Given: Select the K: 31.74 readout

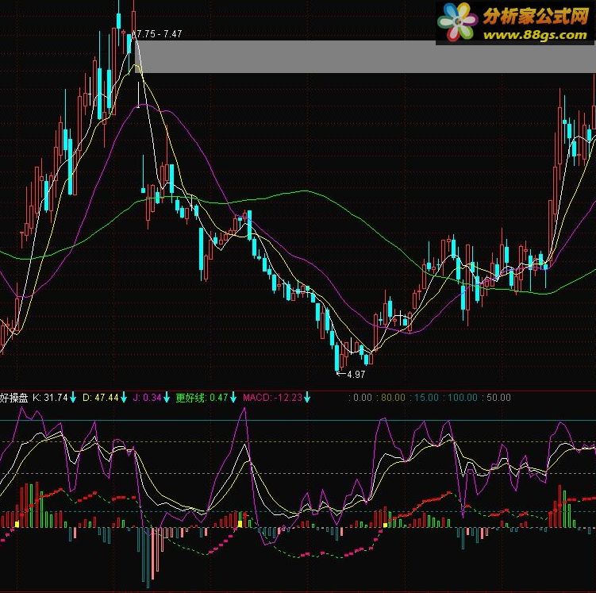Looking at the screenshot, I should click(x=50, y=398).
